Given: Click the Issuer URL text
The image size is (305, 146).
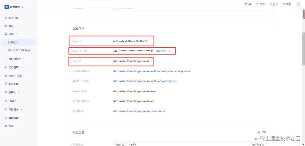Looking at the screenshot, I should (131, 61).
